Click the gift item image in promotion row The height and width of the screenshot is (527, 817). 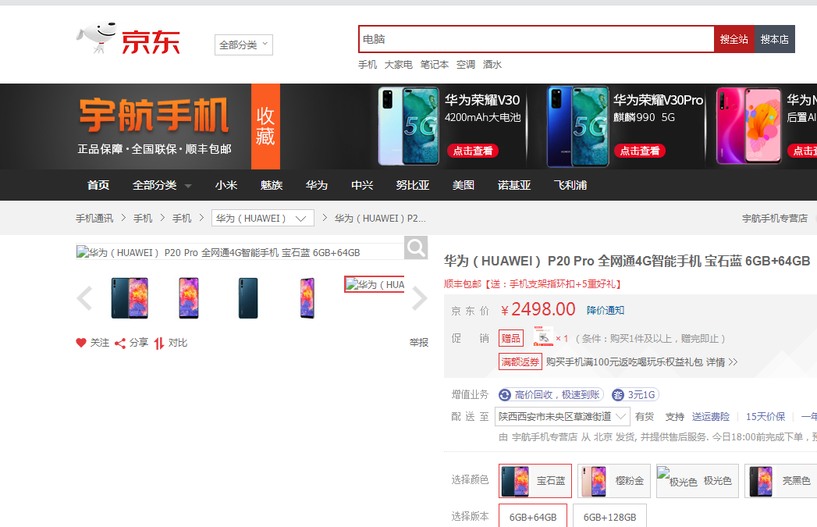[x=543, y=336]
